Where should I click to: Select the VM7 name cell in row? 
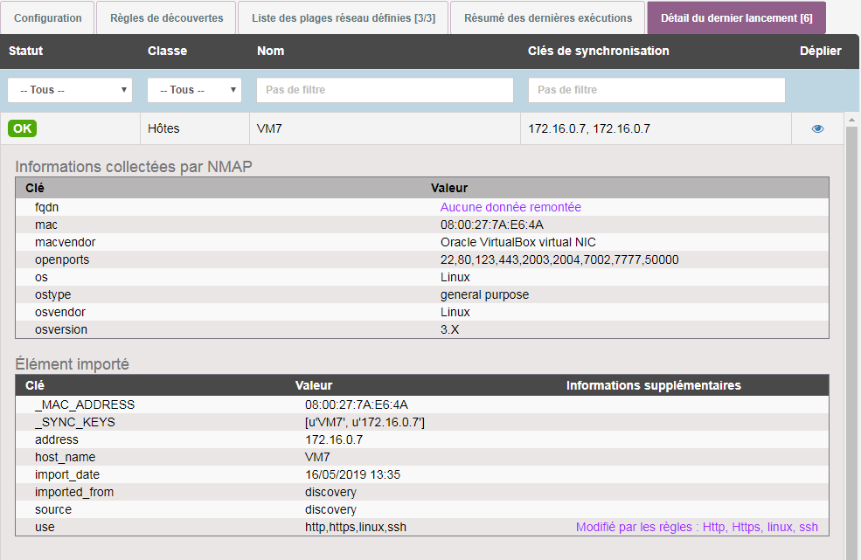269,128
